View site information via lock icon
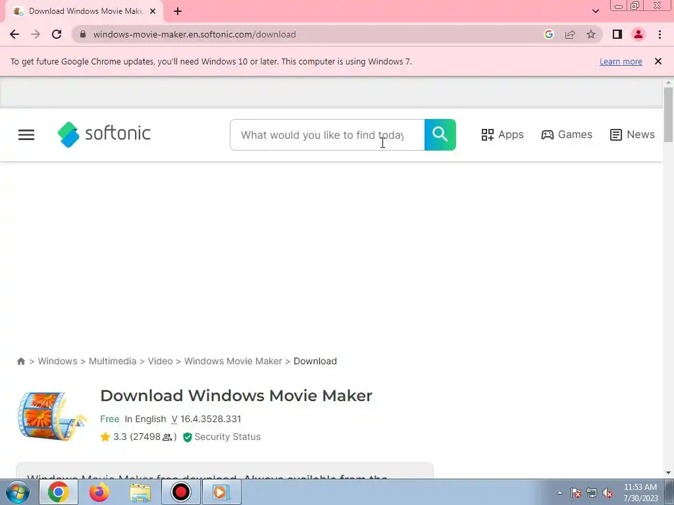 click(x=83, y=34)
